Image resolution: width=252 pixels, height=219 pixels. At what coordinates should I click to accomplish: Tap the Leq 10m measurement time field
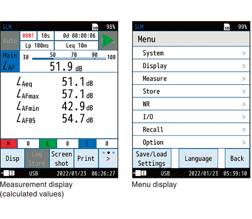pos(76,46)
